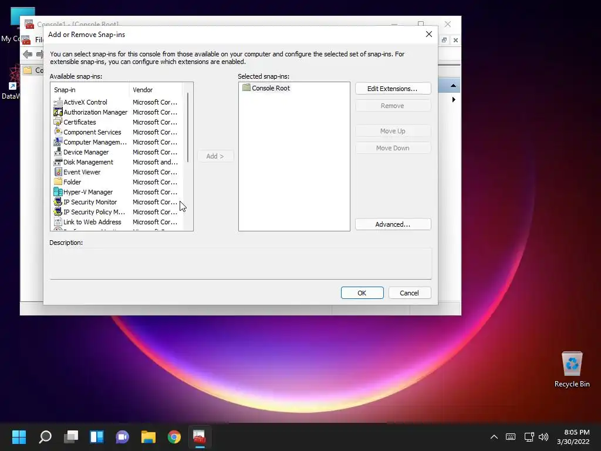
Task: Select the 'Hyper-V Manager' row text
Action: 88,192
